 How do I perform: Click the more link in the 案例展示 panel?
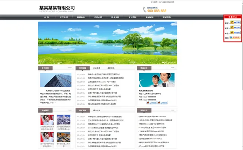[70, 110]
